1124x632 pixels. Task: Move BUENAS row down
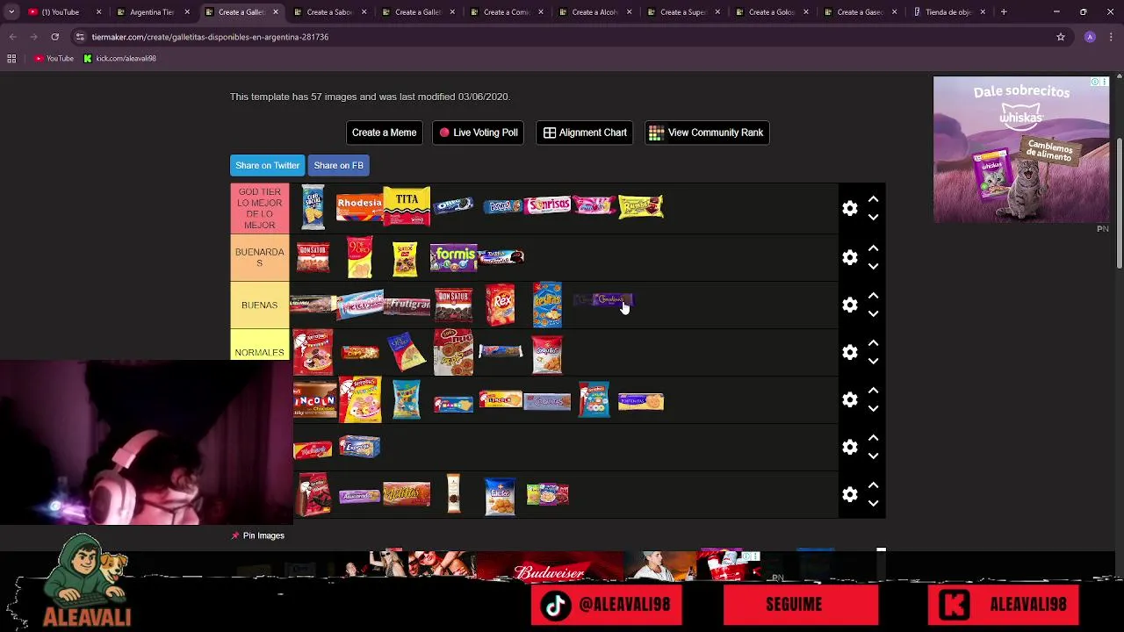[x=873, y=314]
